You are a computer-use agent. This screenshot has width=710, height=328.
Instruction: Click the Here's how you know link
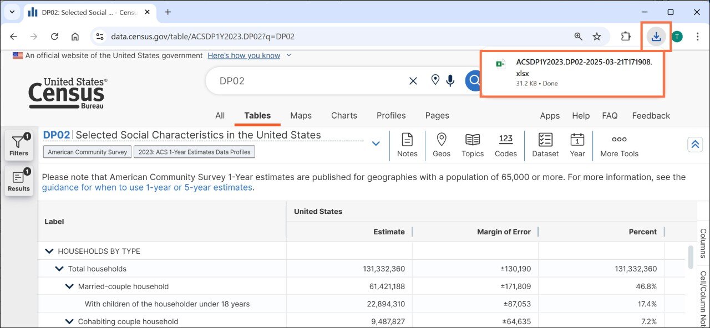coord(244,55)
